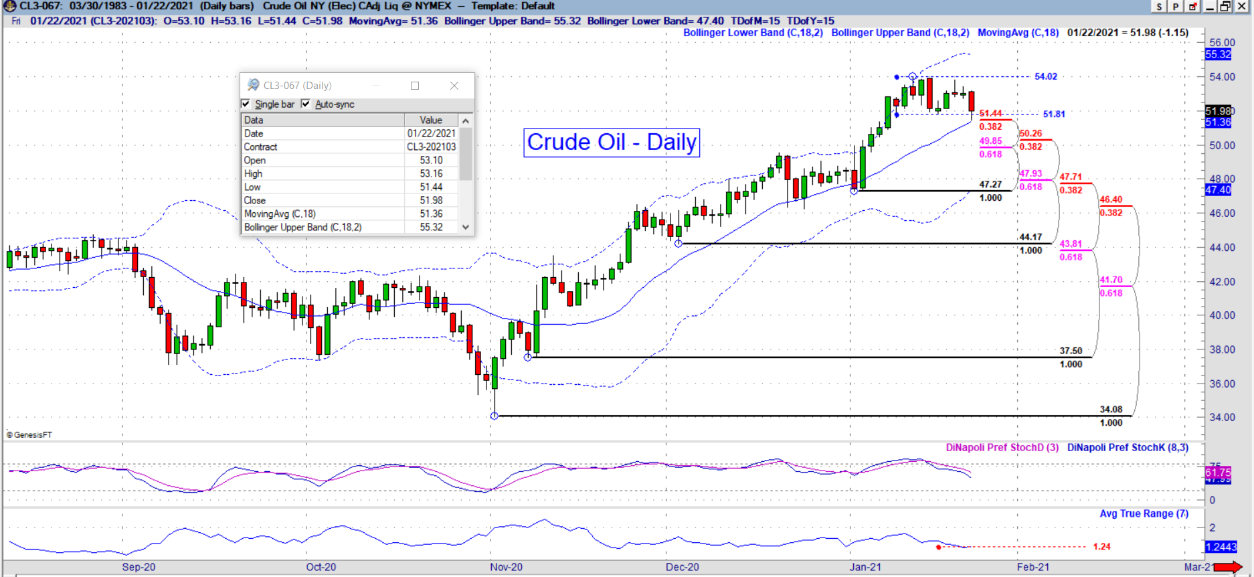The height and width of the screenshot is (577, 1254).
Task: Click the Bollinger Lower Band (C,18,2) legend label
Action: coord(753,32)
